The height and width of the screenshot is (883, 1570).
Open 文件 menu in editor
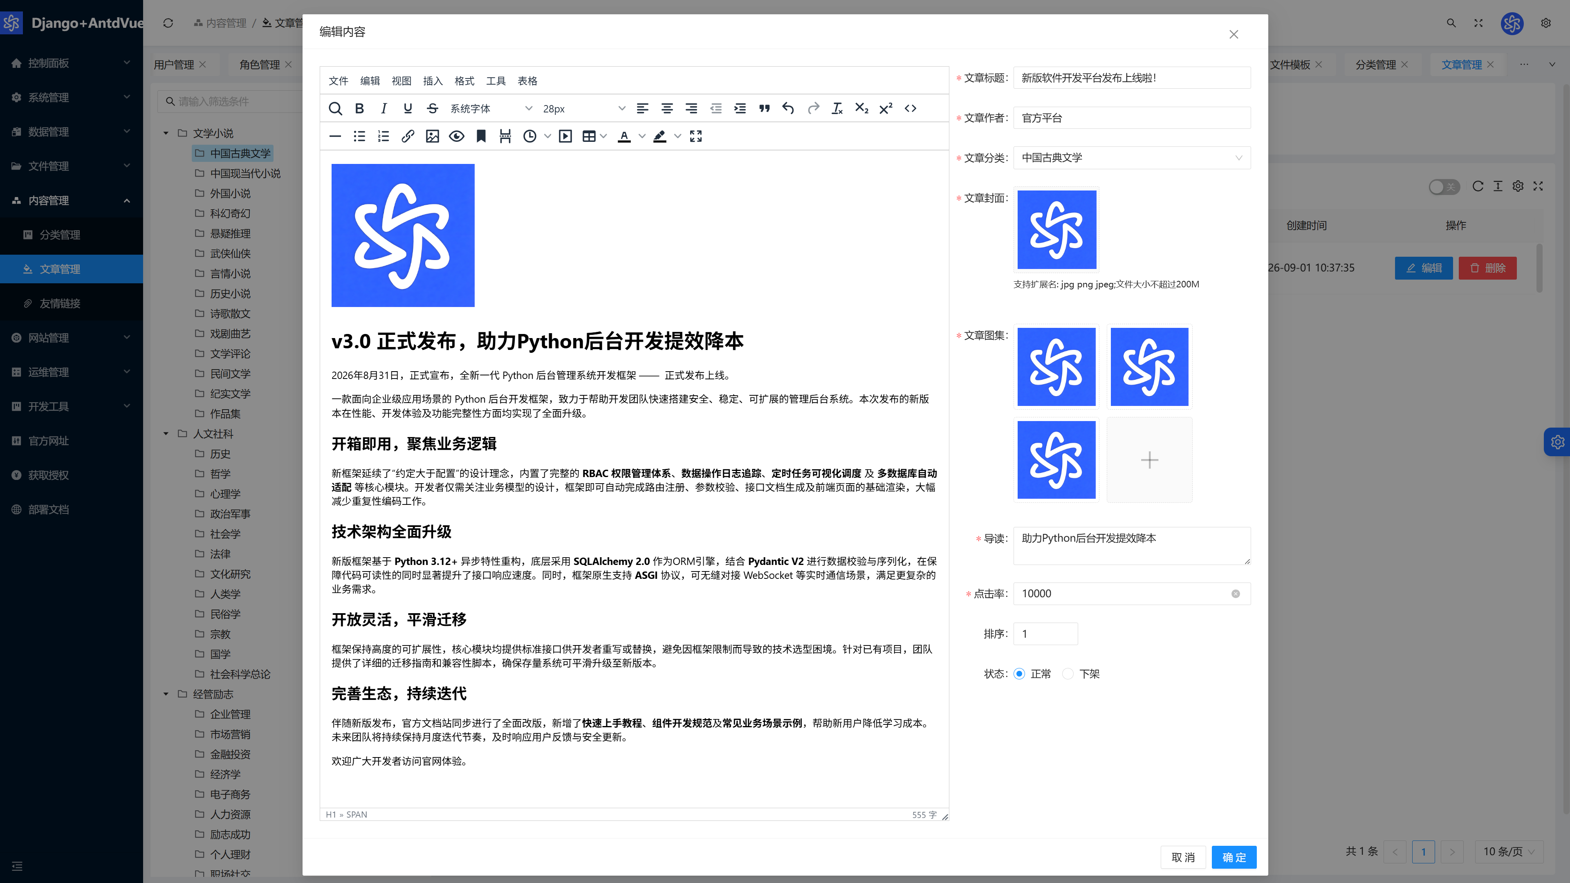[x=338, y=81]
